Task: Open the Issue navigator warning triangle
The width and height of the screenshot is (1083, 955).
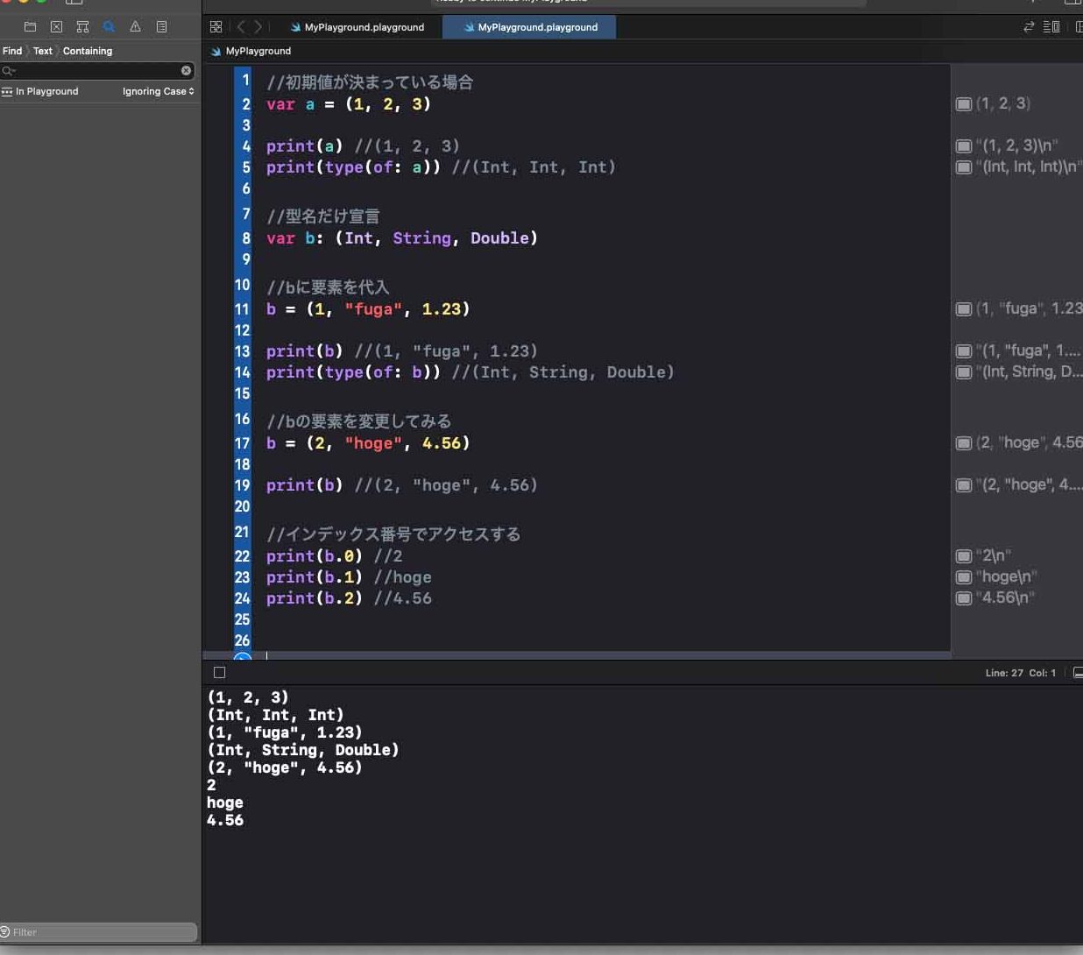Action: tap(134, 26)
